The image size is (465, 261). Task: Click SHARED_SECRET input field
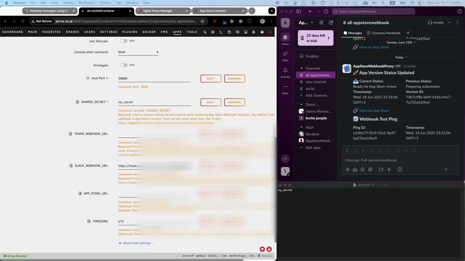154,102
